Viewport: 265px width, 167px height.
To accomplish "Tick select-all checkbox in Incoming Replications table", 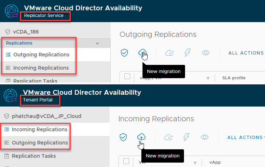I will (x=126, y=161).
